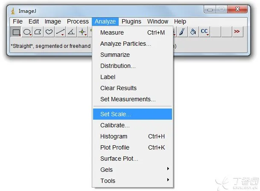The width and height of the screenshot is (260, 191).
Task: Expand the Tools submenu
Action: pyautogui.click(x=132, y=181)
